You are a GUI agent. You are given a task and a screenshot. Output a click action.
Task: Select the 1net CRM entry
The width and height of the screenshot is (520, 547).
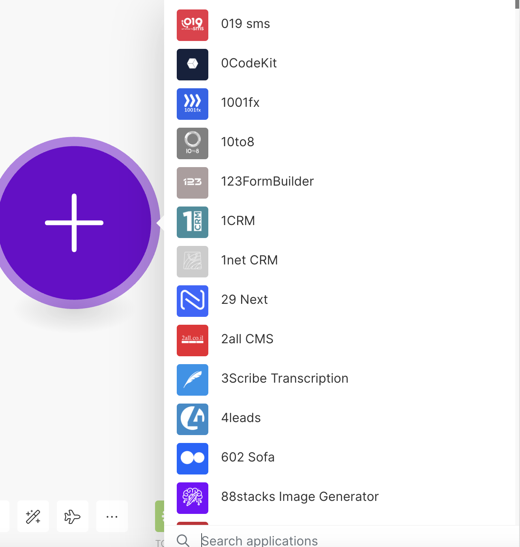(249, 260)
